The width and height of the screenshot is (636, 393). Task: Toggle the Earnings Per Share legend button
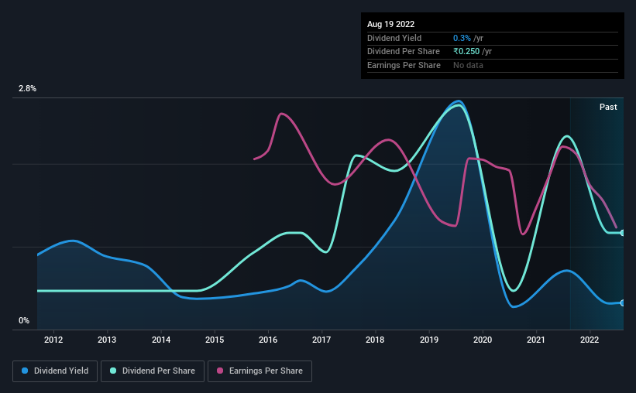(x=260, y=371)
